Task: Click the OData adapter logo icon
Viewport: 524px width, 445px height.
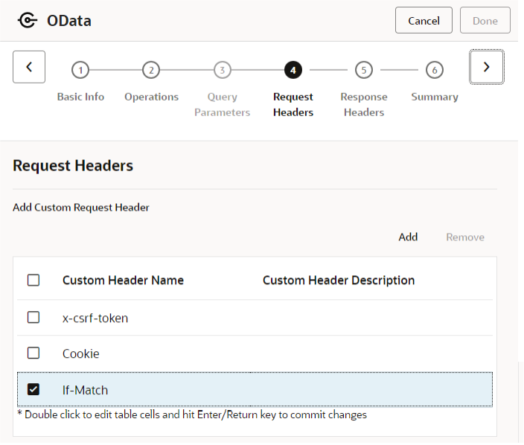Action: (x=28, y=20)
